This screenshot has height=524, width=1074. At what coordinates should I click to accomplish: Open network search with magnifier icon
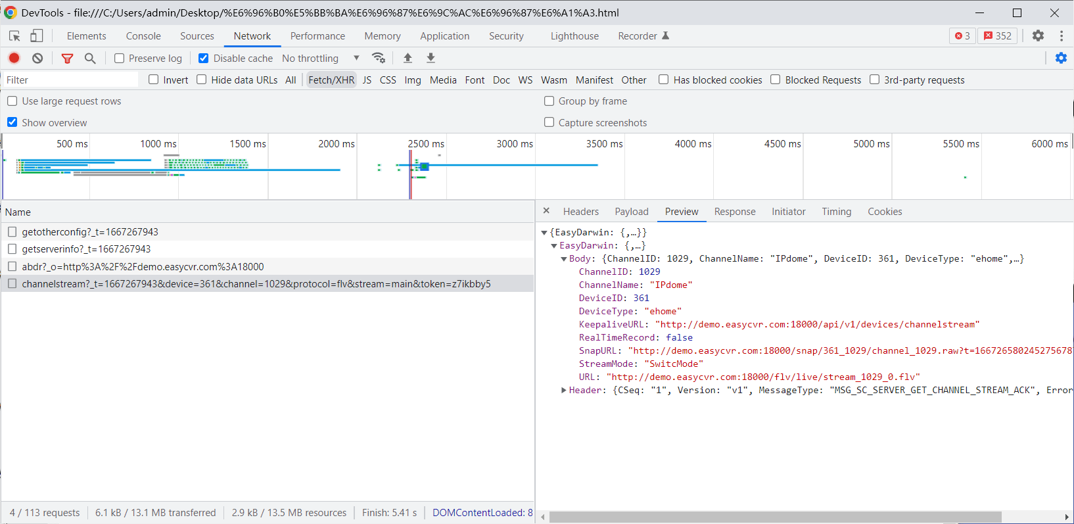(90, 58)
